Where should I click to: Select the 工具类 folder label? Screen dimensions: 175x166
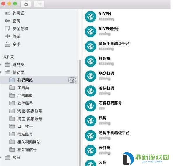(23, 88)
